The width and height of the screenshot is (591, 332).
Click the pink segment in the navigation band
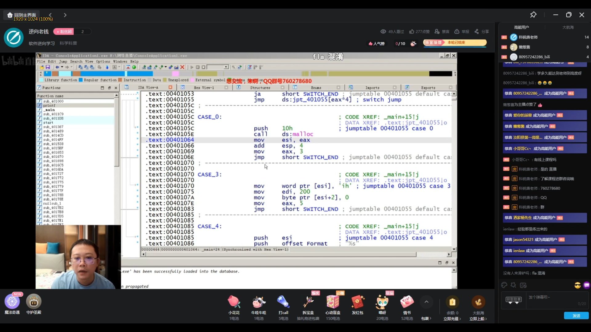coord(175,74)
